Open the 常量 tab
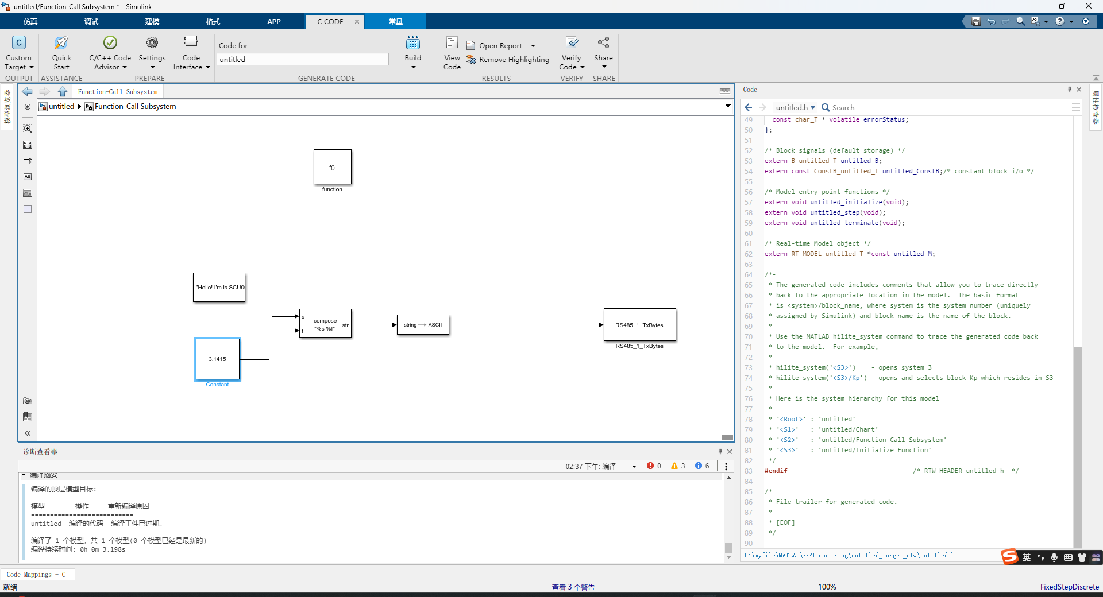 coord(395,21)
